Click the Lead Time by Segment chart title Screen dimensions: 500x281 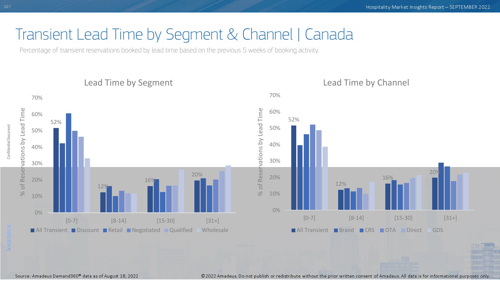tap(128, 83)
